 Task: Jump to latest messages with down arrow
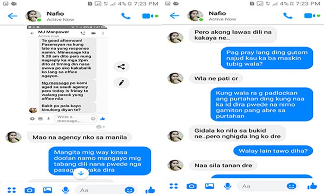click(x=81, y=173)
